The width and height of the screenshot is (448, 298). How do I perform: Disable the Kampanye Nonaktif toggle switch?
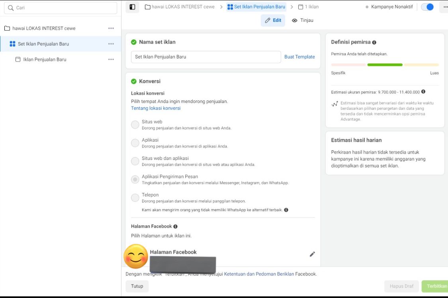(427, 6)
